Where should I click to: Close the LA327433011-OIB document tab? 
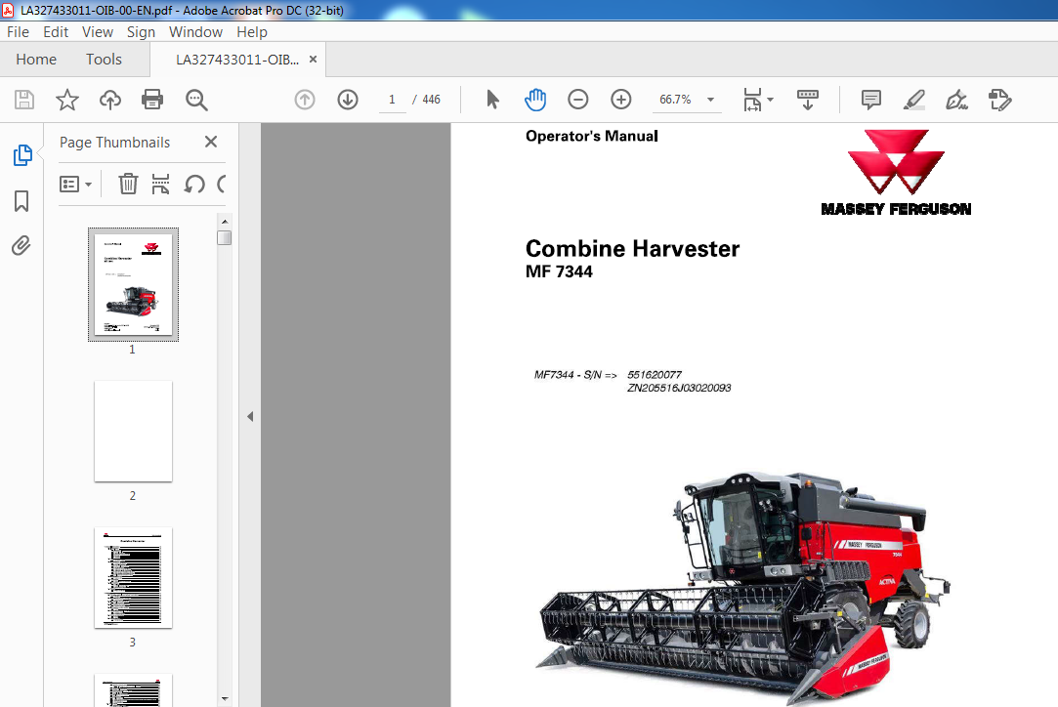click(x=313, y=60)
